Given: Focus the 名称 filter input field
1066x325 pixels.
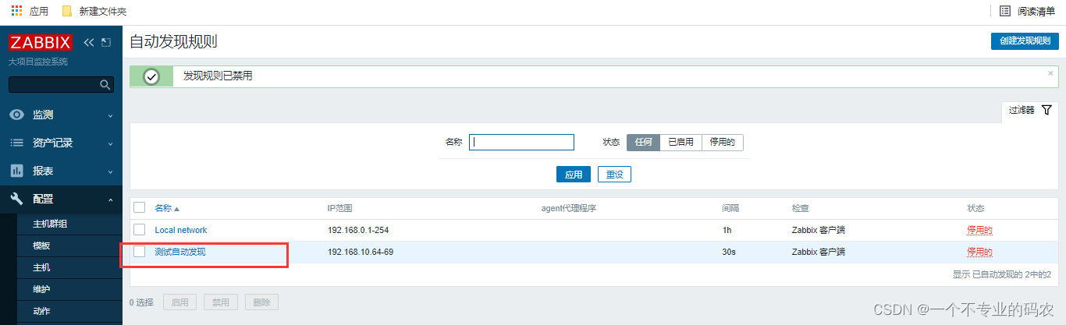Looking at the screenshot, I should coord(521,143).
